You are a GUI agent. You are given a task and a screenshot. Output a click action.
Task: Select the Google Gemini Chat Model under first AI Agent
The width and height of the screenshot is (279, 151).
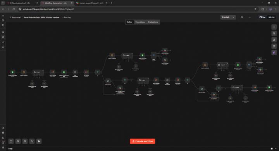click(32, 84)
